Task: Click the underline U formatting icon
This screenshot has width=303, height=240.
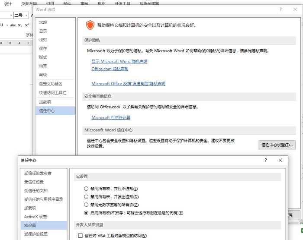Action: coord(2,25)
